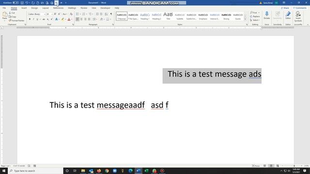Screen dimensions: 310x174
Task: Open the Comments pane
Action: point(300,8)
